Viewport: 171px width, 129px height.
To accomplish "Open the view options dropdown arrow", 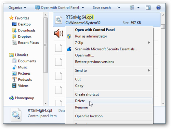I will tap(139, 8).
